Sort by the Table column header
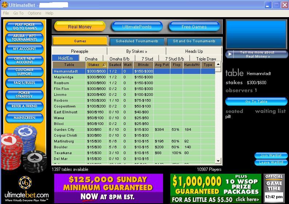 click(69, 65)
